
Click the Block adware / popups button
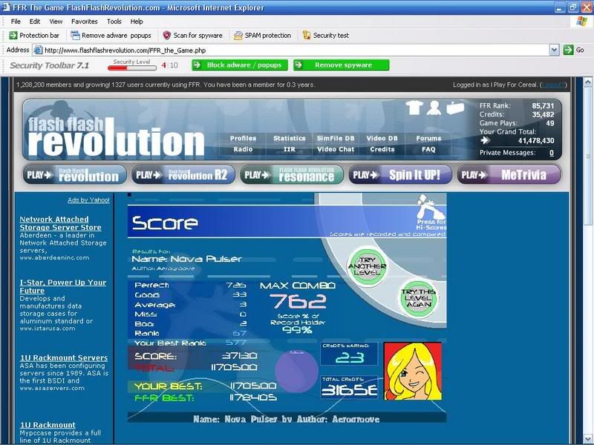(x=238, y=65)
